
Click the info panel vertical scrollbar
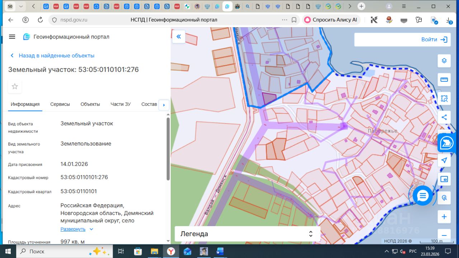click(x=168, y=149)
